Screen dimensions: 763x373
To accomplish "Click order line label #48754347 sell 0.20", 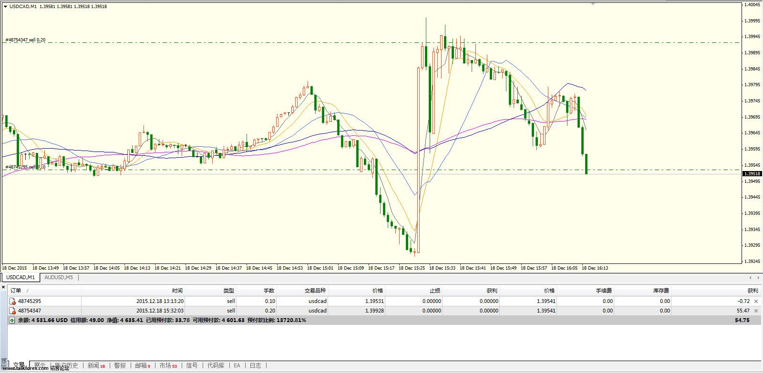I will point(25,40).
